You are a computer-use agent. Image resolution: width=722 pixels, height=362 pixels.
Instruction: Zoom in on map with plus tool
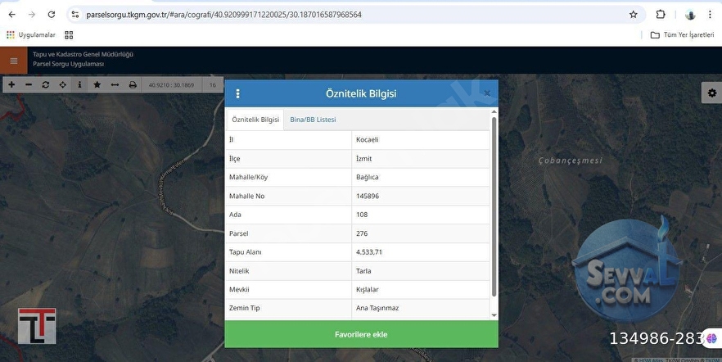[11, 84]
